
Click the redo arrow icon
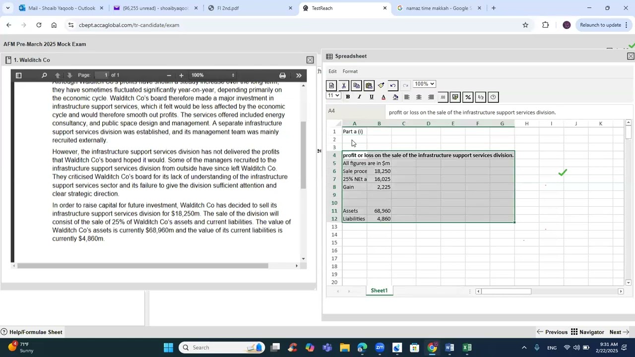tap(405, 85)
